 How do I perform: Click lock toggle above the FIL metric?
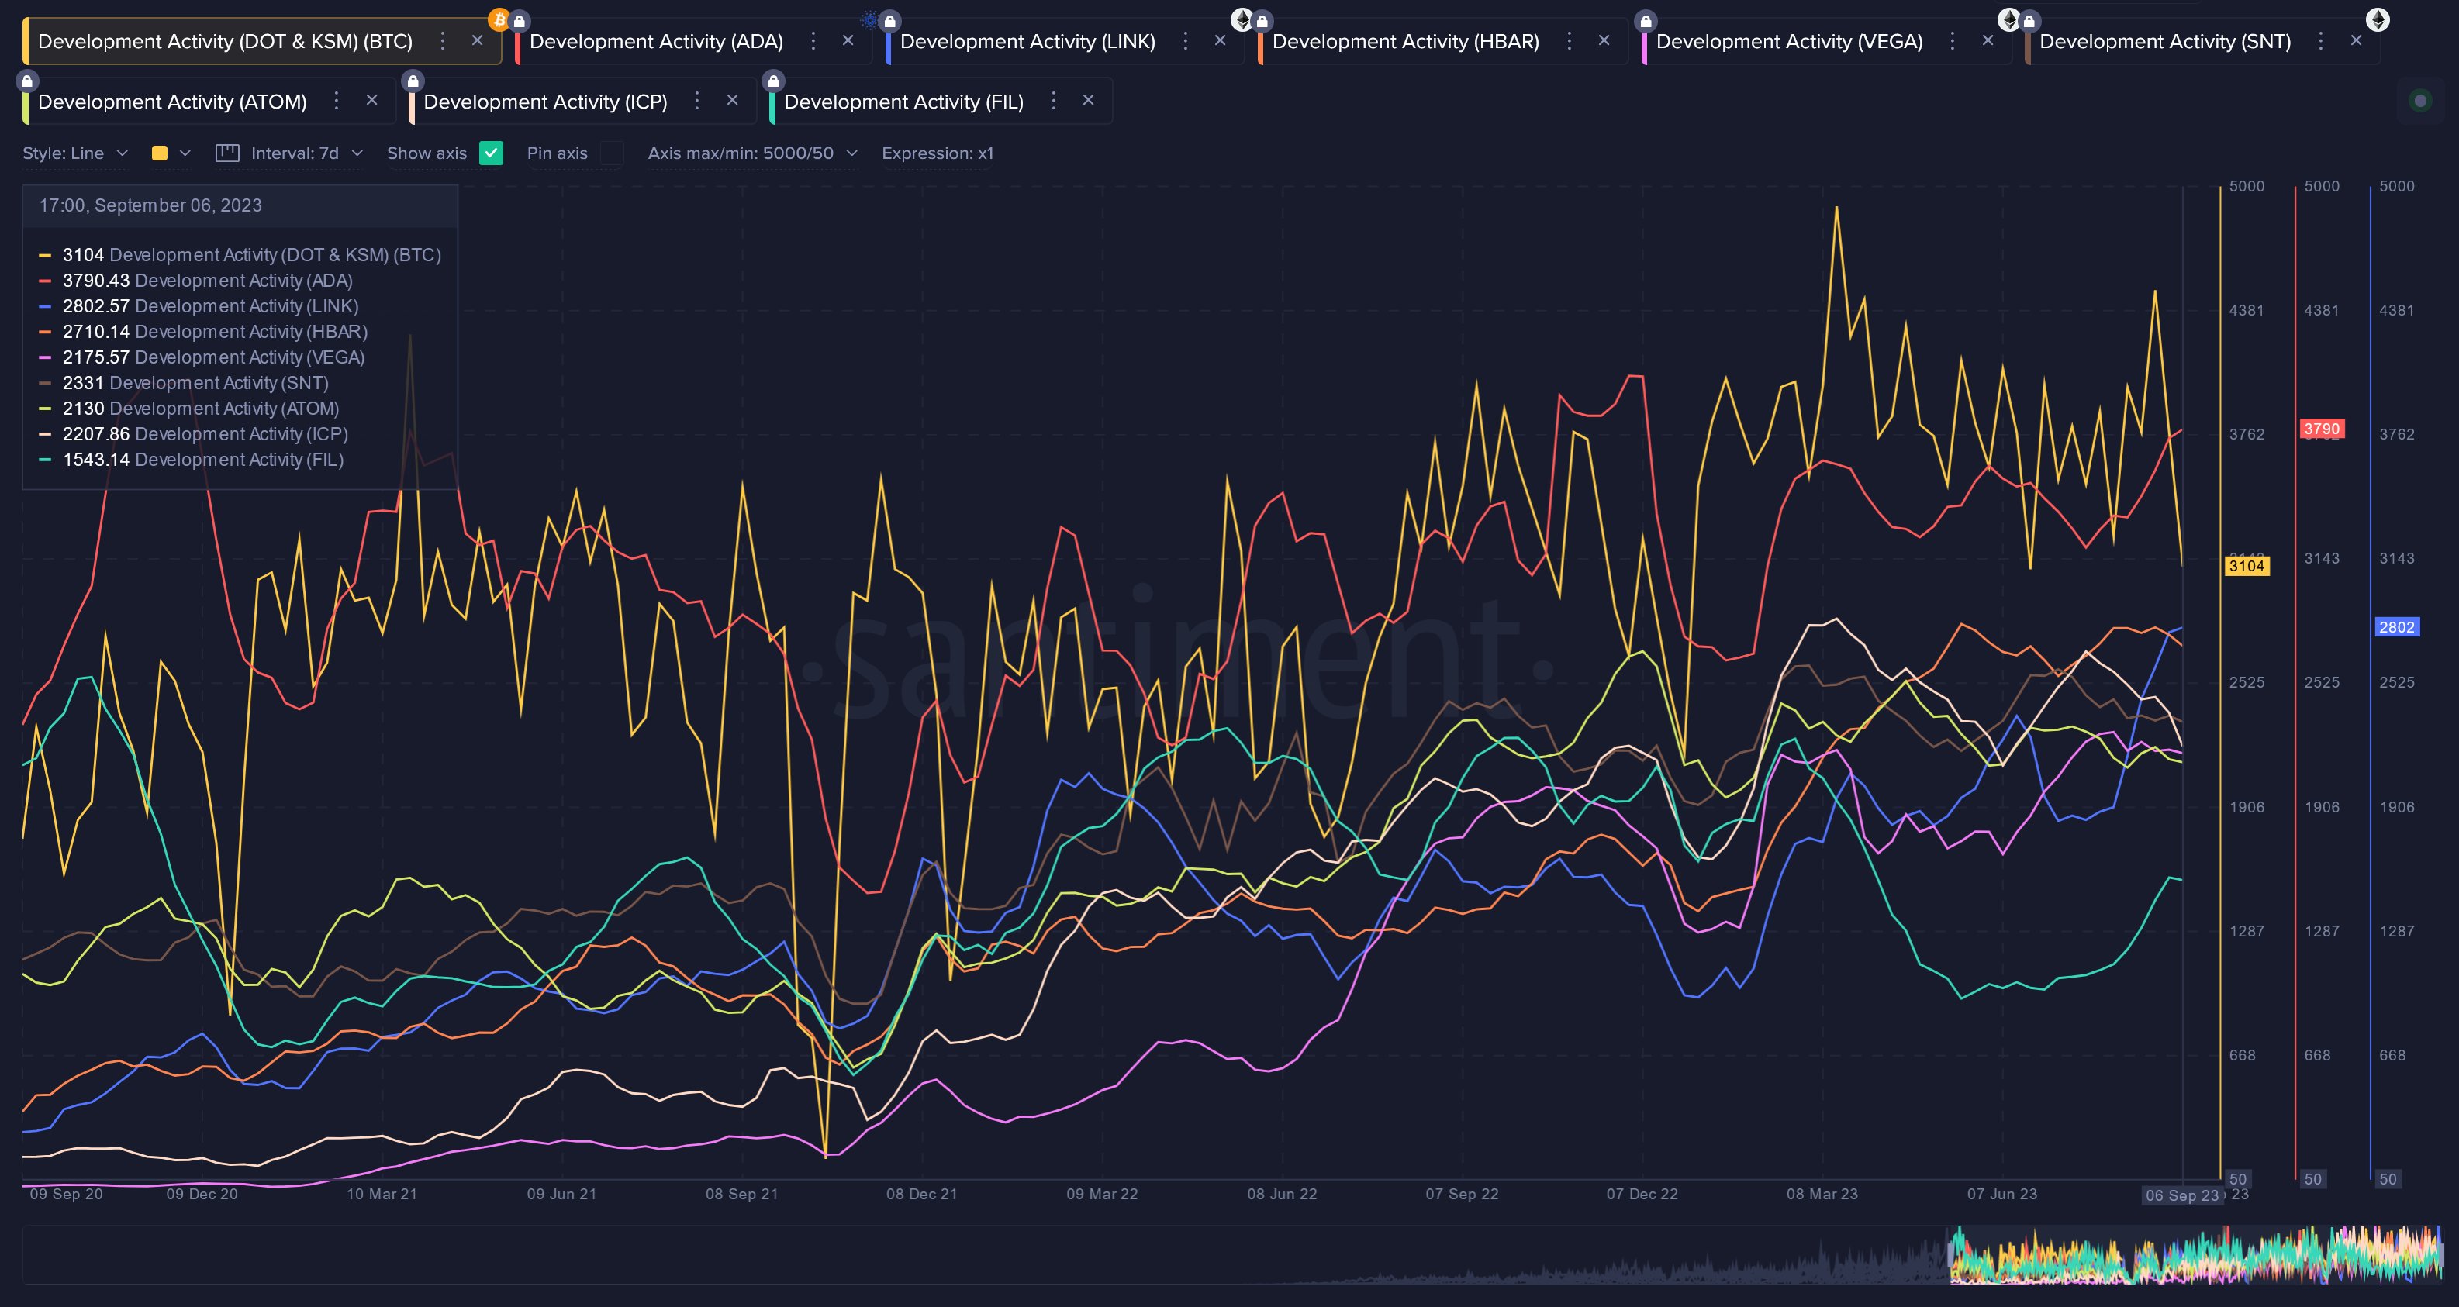(x=774, y=81)
